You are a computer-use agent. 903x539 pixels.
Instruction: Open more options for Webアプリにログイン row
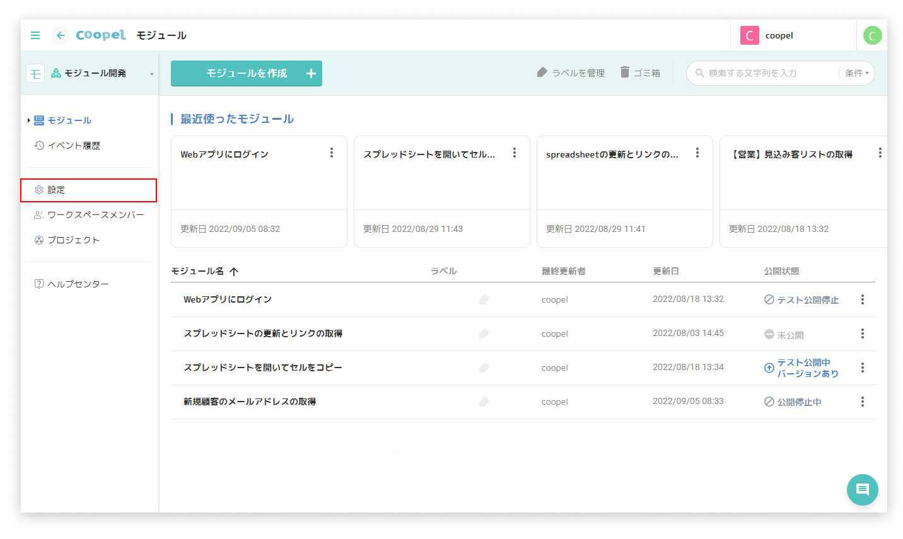click(x=863, y=299)
